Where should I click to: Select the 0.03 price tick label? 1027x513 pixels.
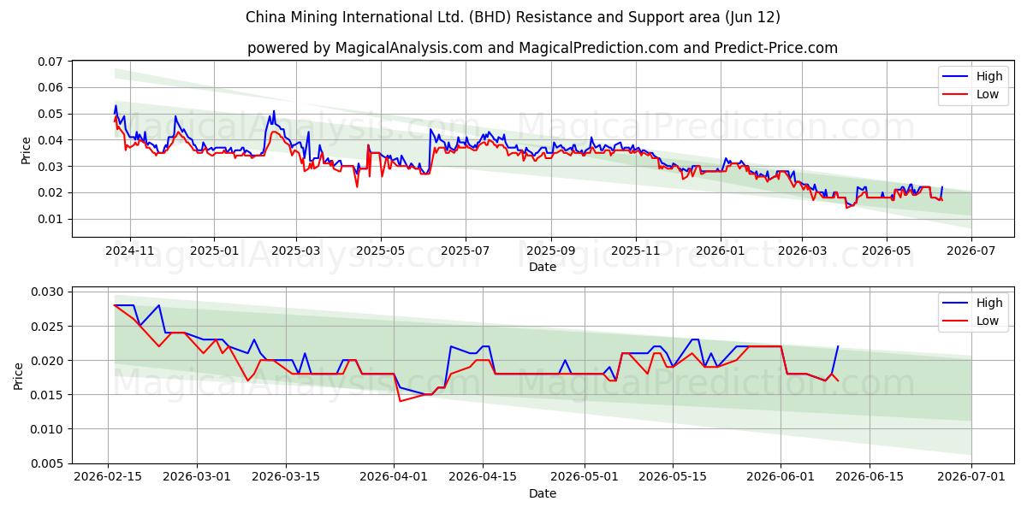point(50,167)
